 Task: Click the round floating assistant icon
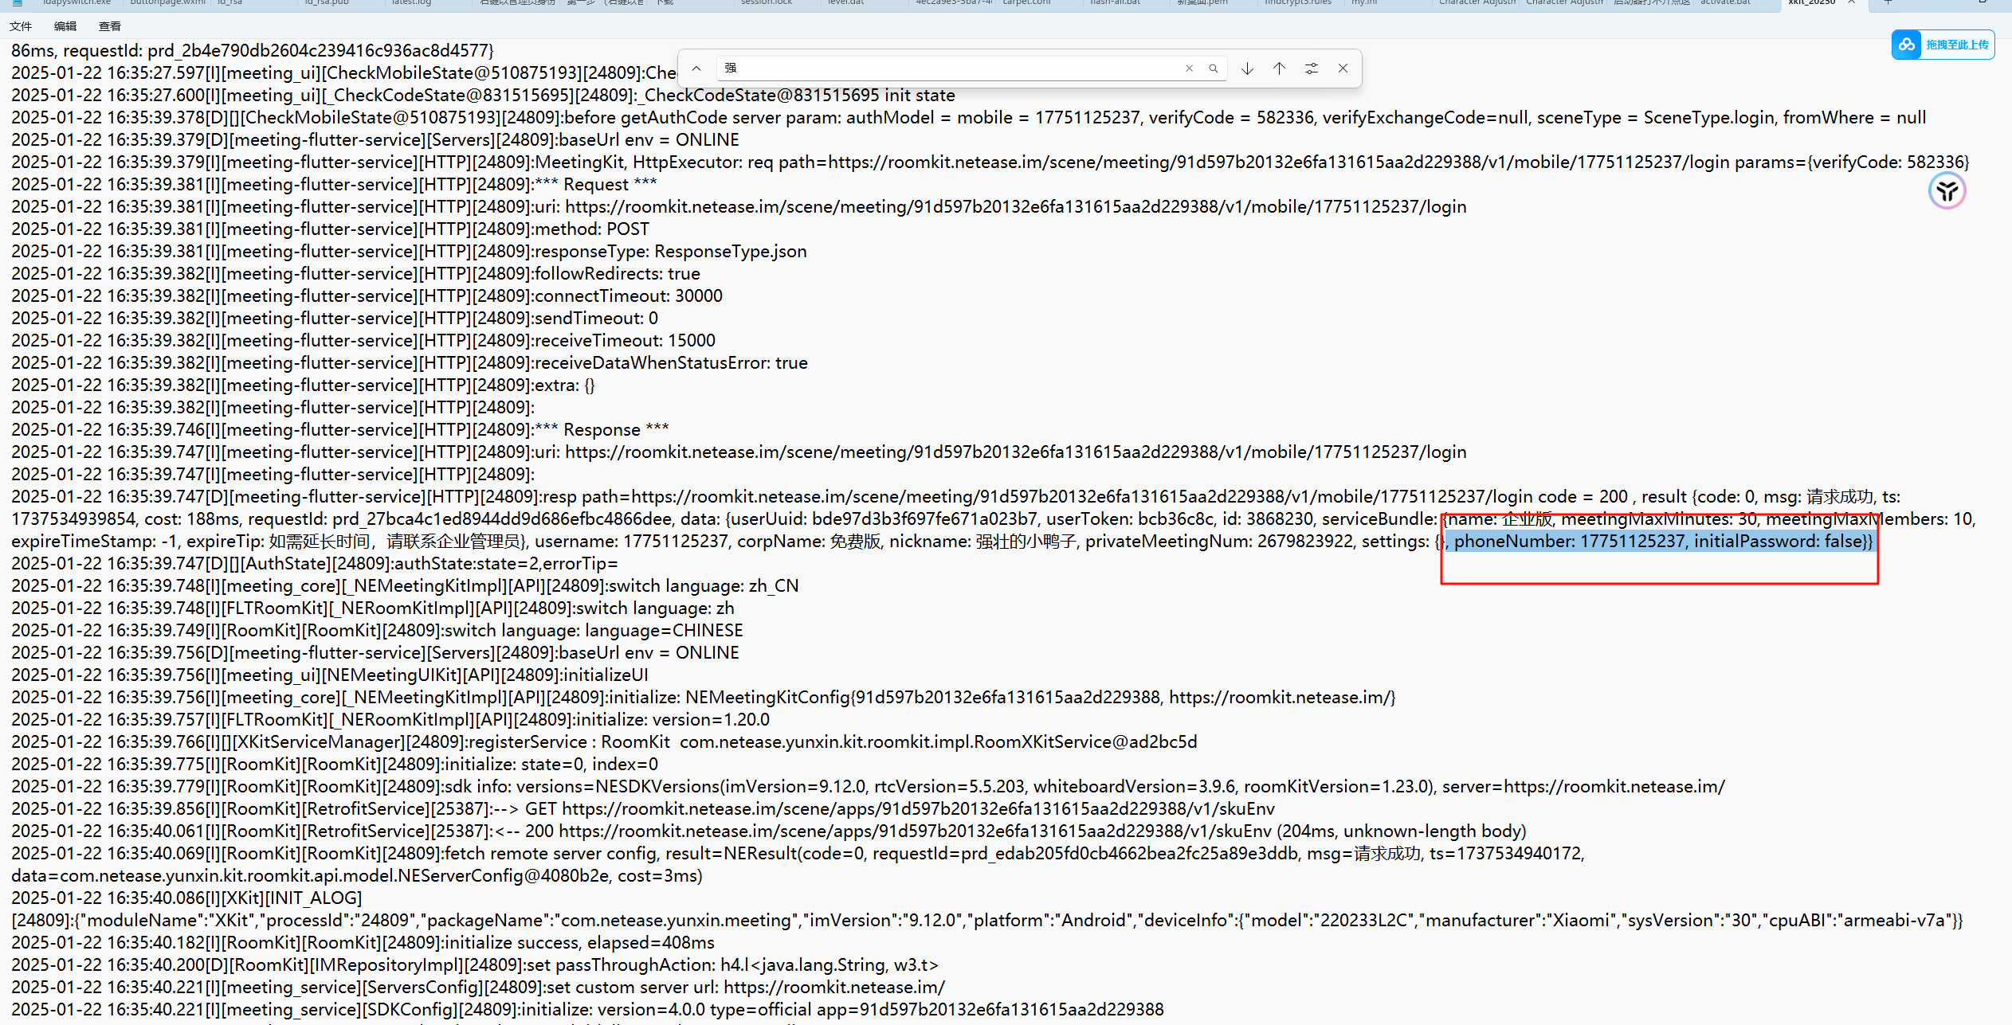click(1947, 191)
